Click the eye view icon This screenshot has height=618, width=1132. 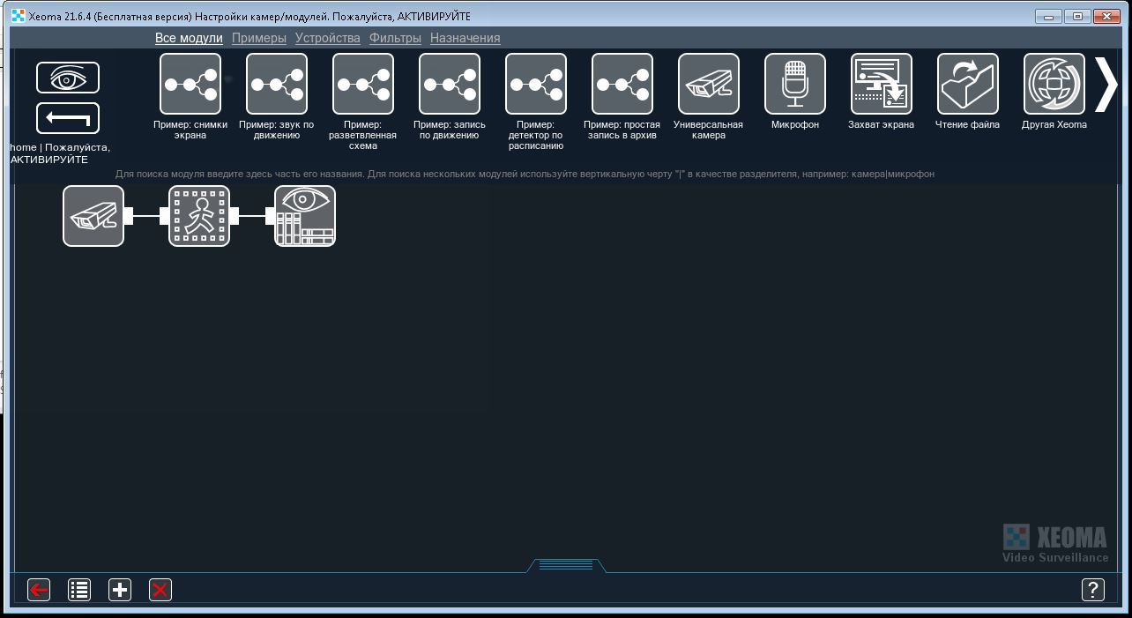68,78
